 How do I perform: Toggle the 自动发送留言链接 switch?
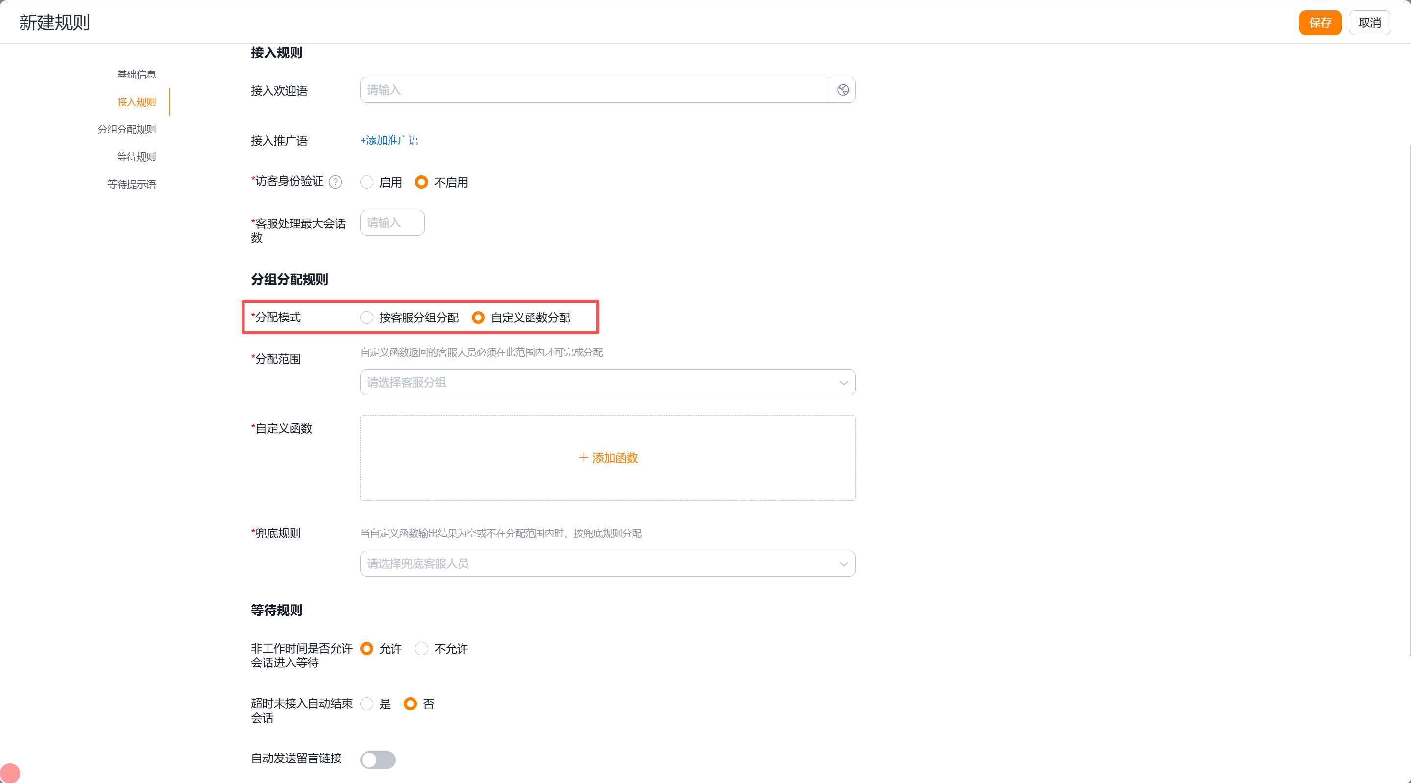pyautogui.click(x=377, y=759)
